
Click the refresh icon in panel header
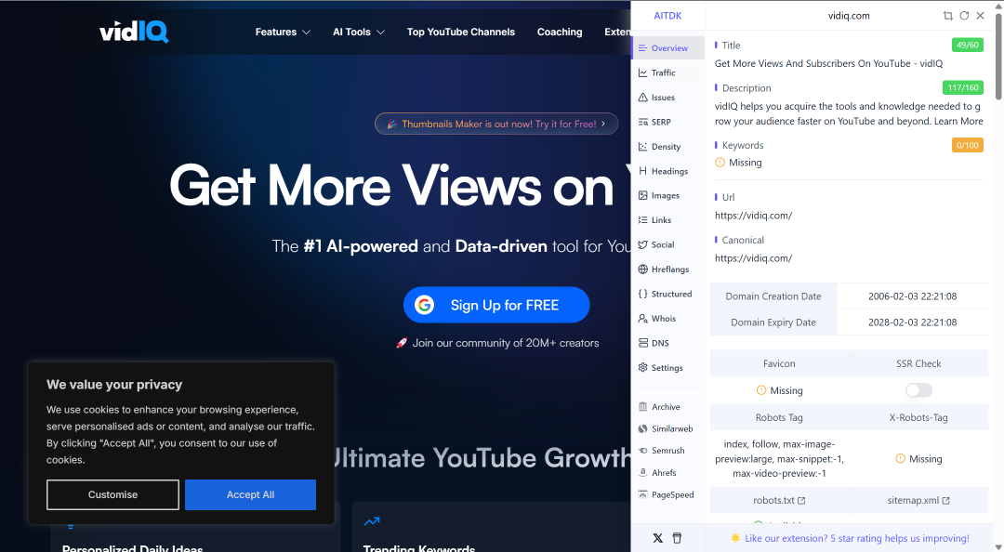pos(964,16)
